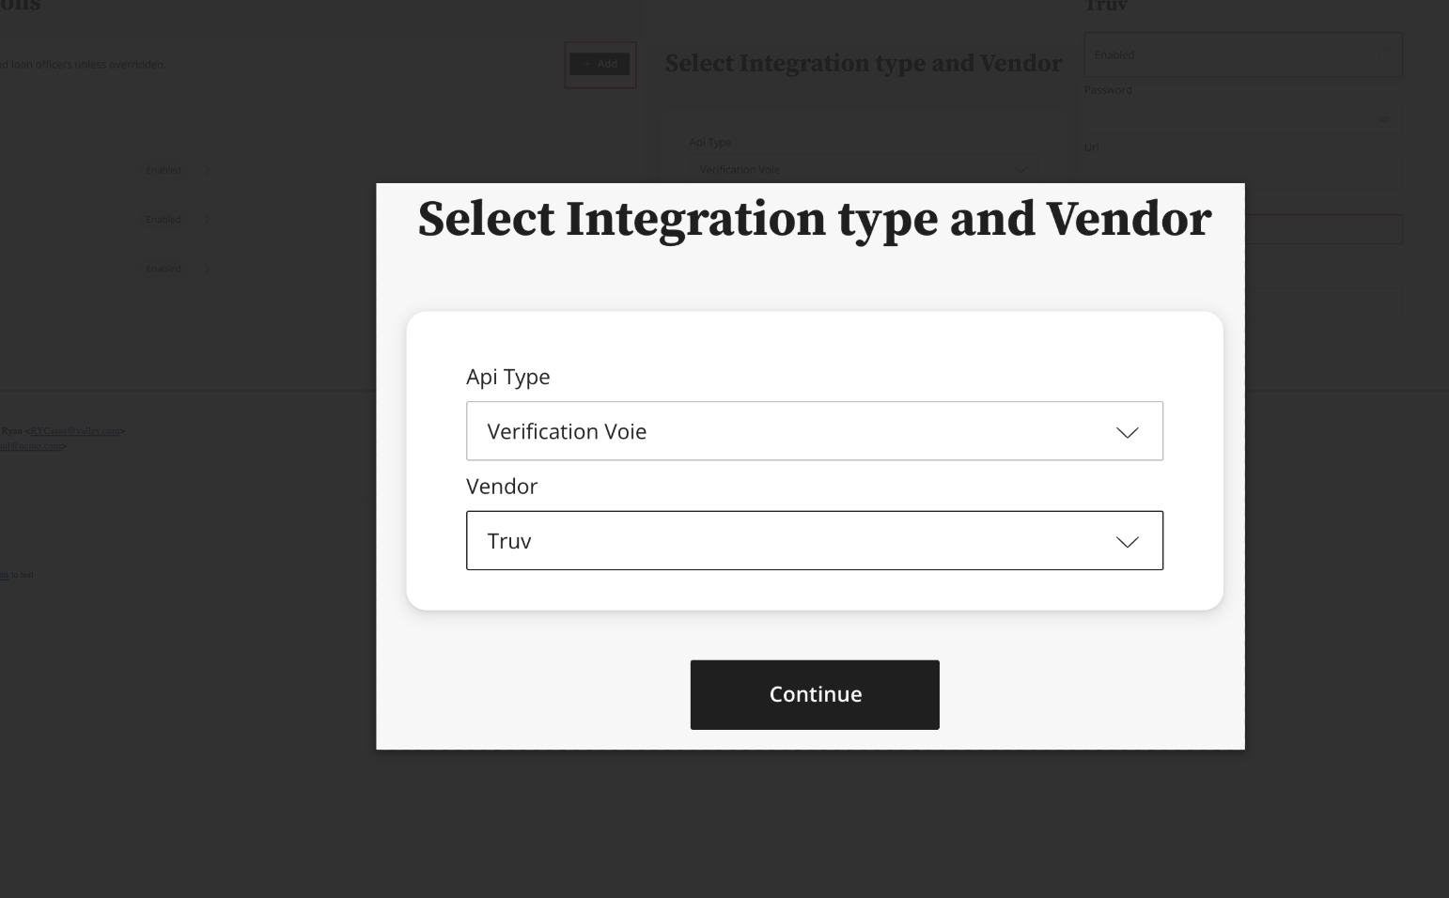
Task: Open the RYCasas@valley.com email link
Action: (75, 431)
